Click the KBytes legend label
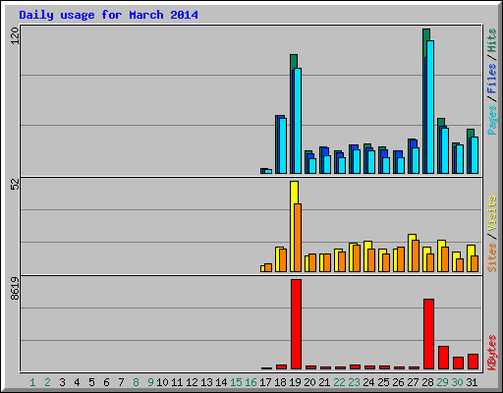This screenshot has height=393, width=503. pyautogui.click(x=491, y=353)
